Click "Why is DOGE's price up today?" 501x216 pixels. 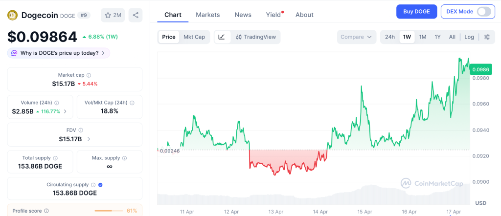[59, 53]
